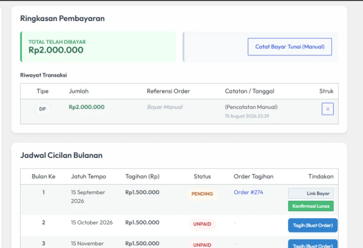Screen dimensions: 363x248
Task: Click Catat Bayar Tunai (Manual) button
Action: tap(289, 47)
